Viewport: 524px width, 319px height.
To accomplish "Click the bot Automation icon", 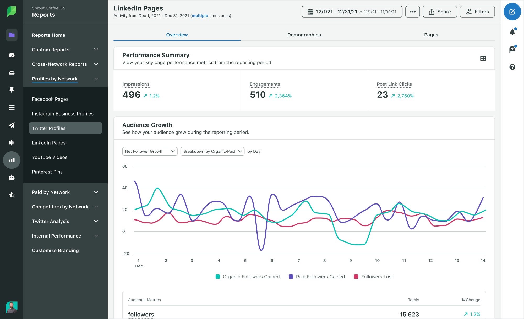I will [12, 178].
